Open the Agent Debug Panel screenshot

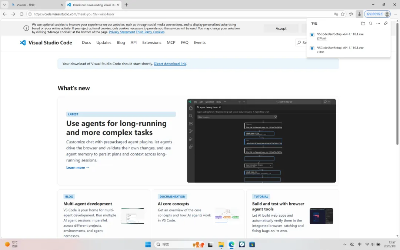coord(261,141)
